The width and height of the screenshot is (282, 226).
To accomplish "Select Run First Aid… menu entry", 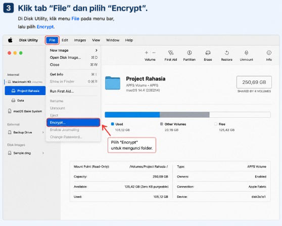I will pyautogui.click(x=74, y=91).
